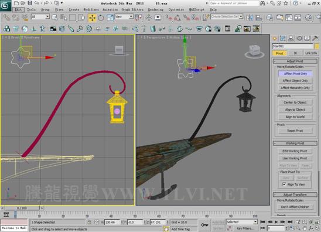Click the Reset Pivot button
Image resolution: width=321 pixels, height=232 pixels.
click(x=295, y=131)
